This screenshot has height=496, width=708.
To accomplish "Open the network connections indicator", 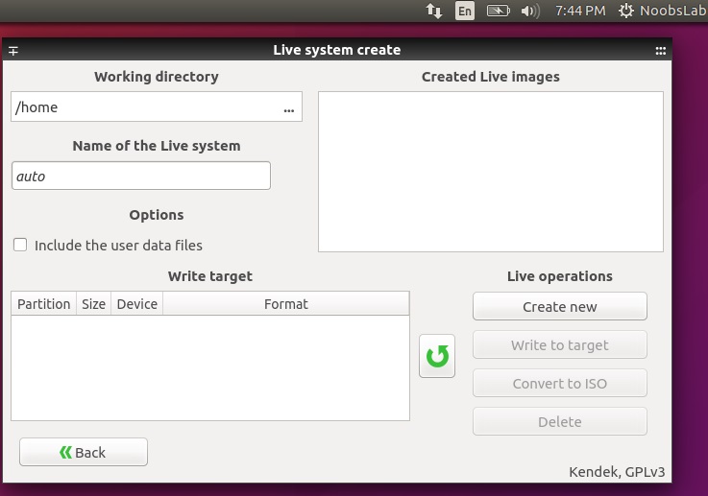I will click(434, 12).
